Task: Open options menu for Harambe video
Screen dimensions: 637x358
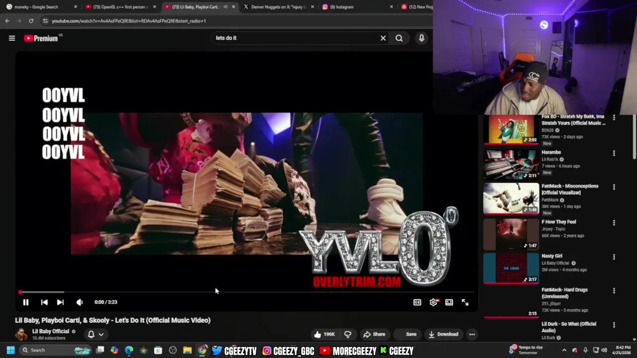Action: 614,153
